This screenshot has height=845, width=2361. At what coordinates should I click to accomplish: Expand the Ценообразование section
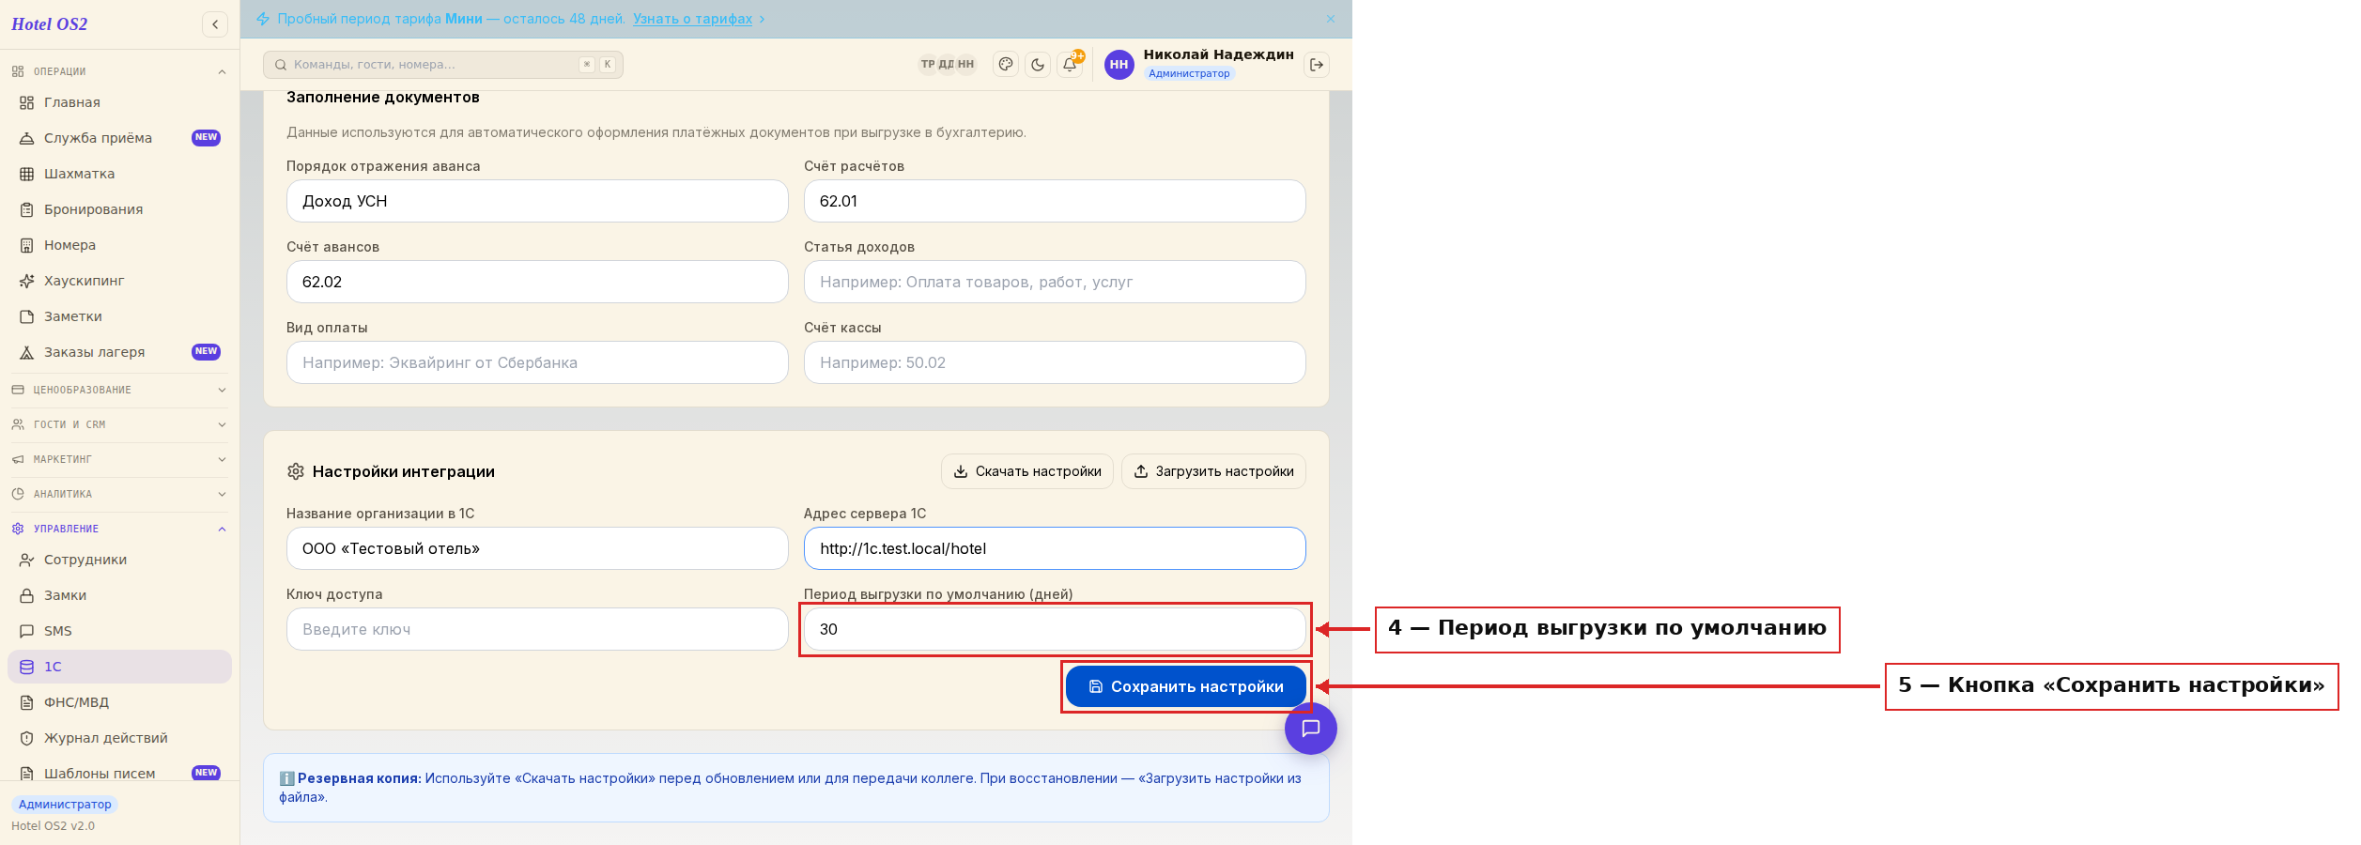click(x=119, y=390)
